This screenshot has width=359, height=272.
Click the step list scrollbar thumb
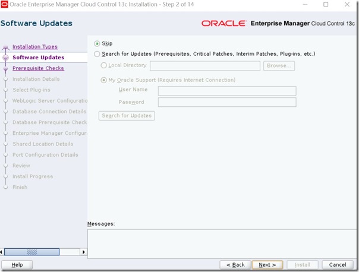click(x=32, y=252)
